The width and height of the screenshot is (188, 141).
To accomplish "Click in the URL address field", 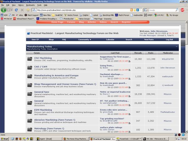I will [x=83, y=10].
